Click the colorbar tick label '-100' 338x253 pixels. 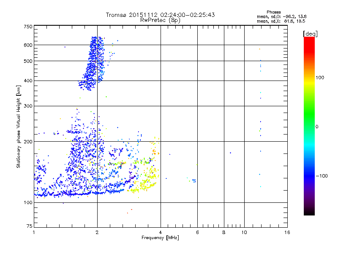click(x=322, y=176)
